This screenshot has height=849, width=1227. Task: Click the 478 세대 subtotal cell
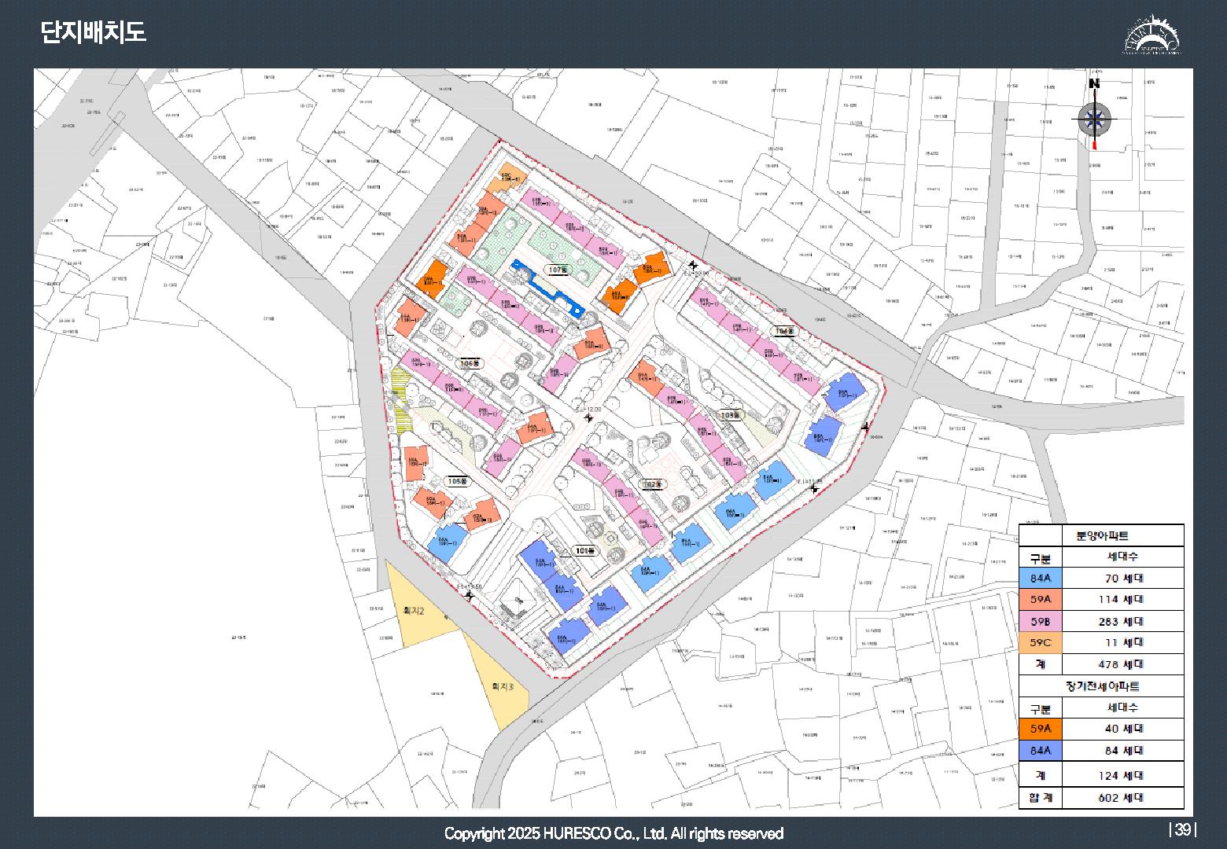1122,664
